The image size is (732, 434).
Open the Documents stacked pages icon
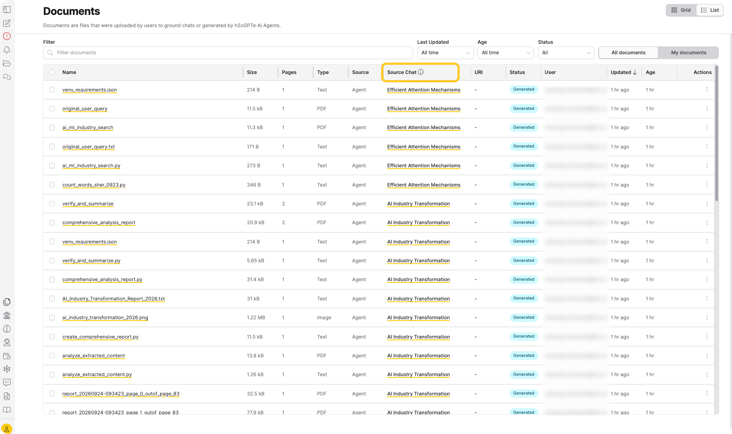coord(7,302)
